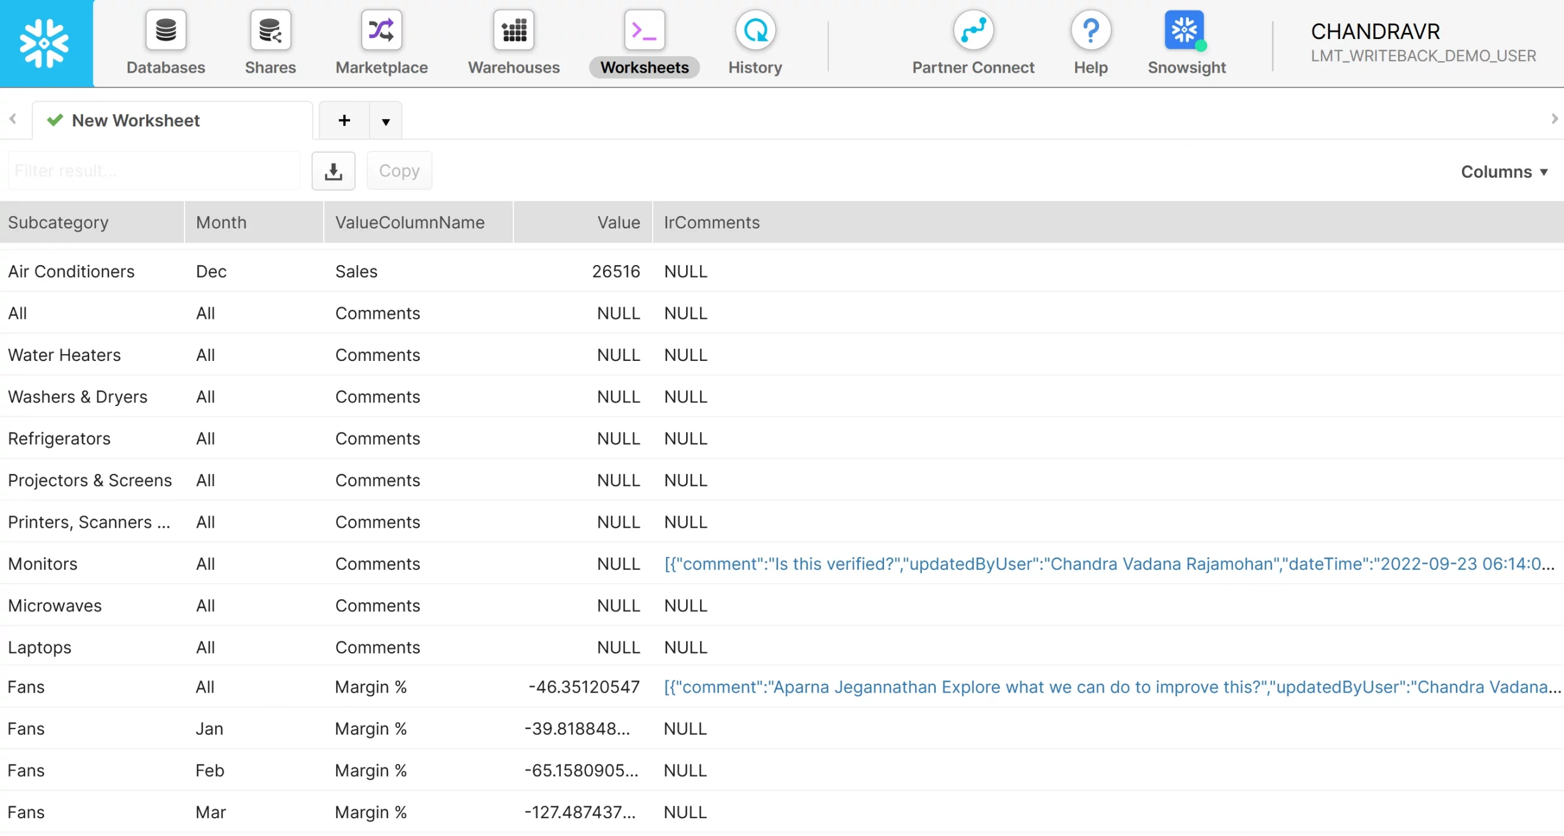This screenshot has width=1564, height=836.
Task: Select the Printers, Scanners ... cell
Action: [89, 522]
